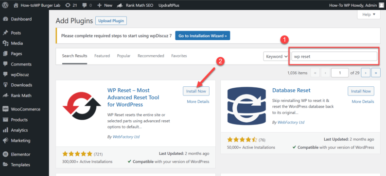Click the WP Reset five-star rating
The height and width of the screenshot is (176, 386).
(77, 154)
